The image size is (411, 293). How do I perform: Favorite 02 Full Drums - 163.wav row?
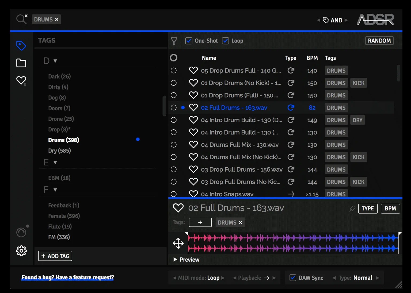tap(193, 107)
